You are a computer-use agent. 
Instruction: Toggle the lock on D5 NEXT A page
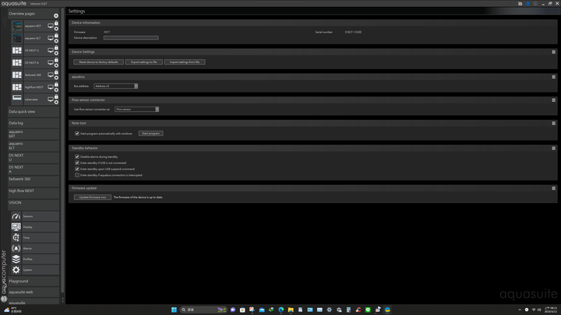click(x=56, y=60)
